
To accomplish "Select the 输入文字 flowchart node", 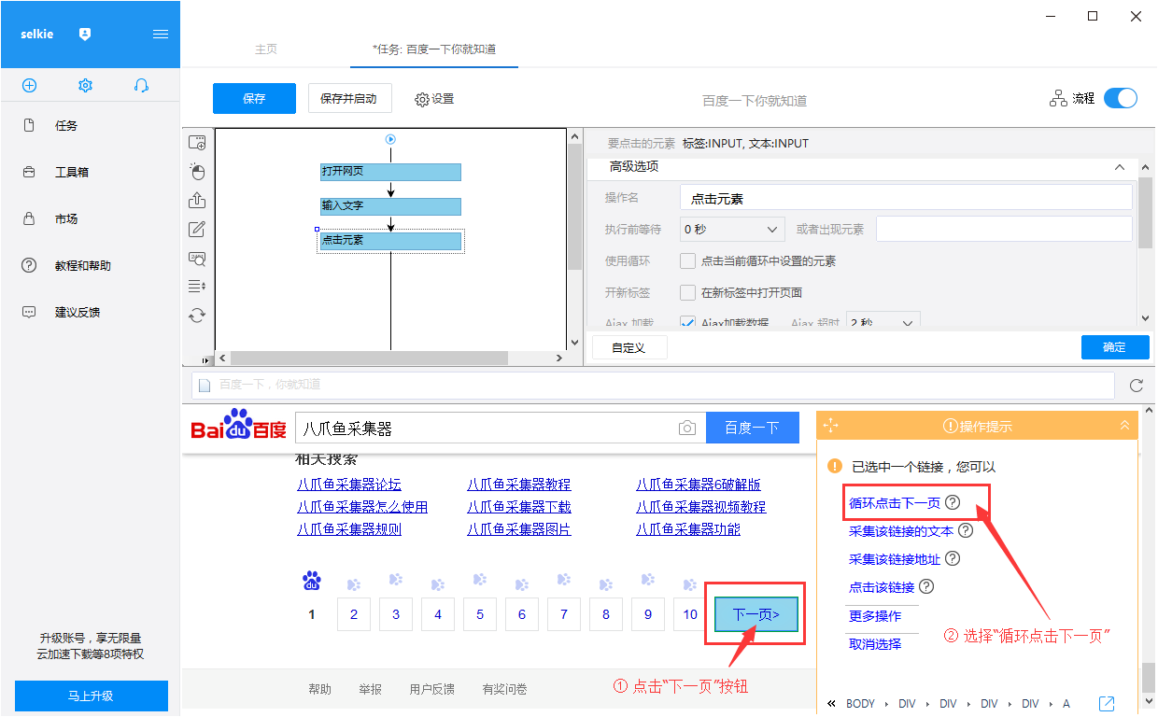I will (x=390, y=206).
